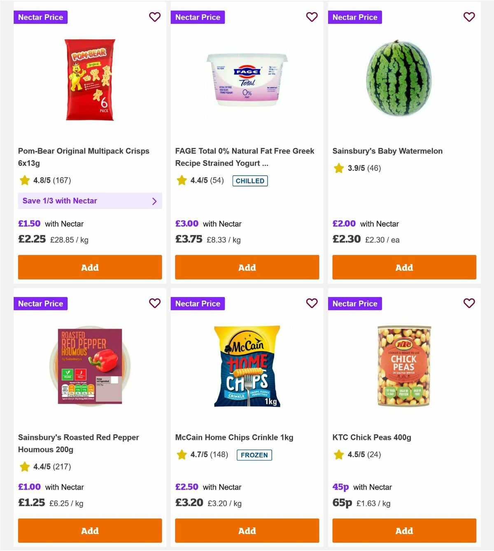Select the Nectar Price label on KTC Chick Peas

355,303
